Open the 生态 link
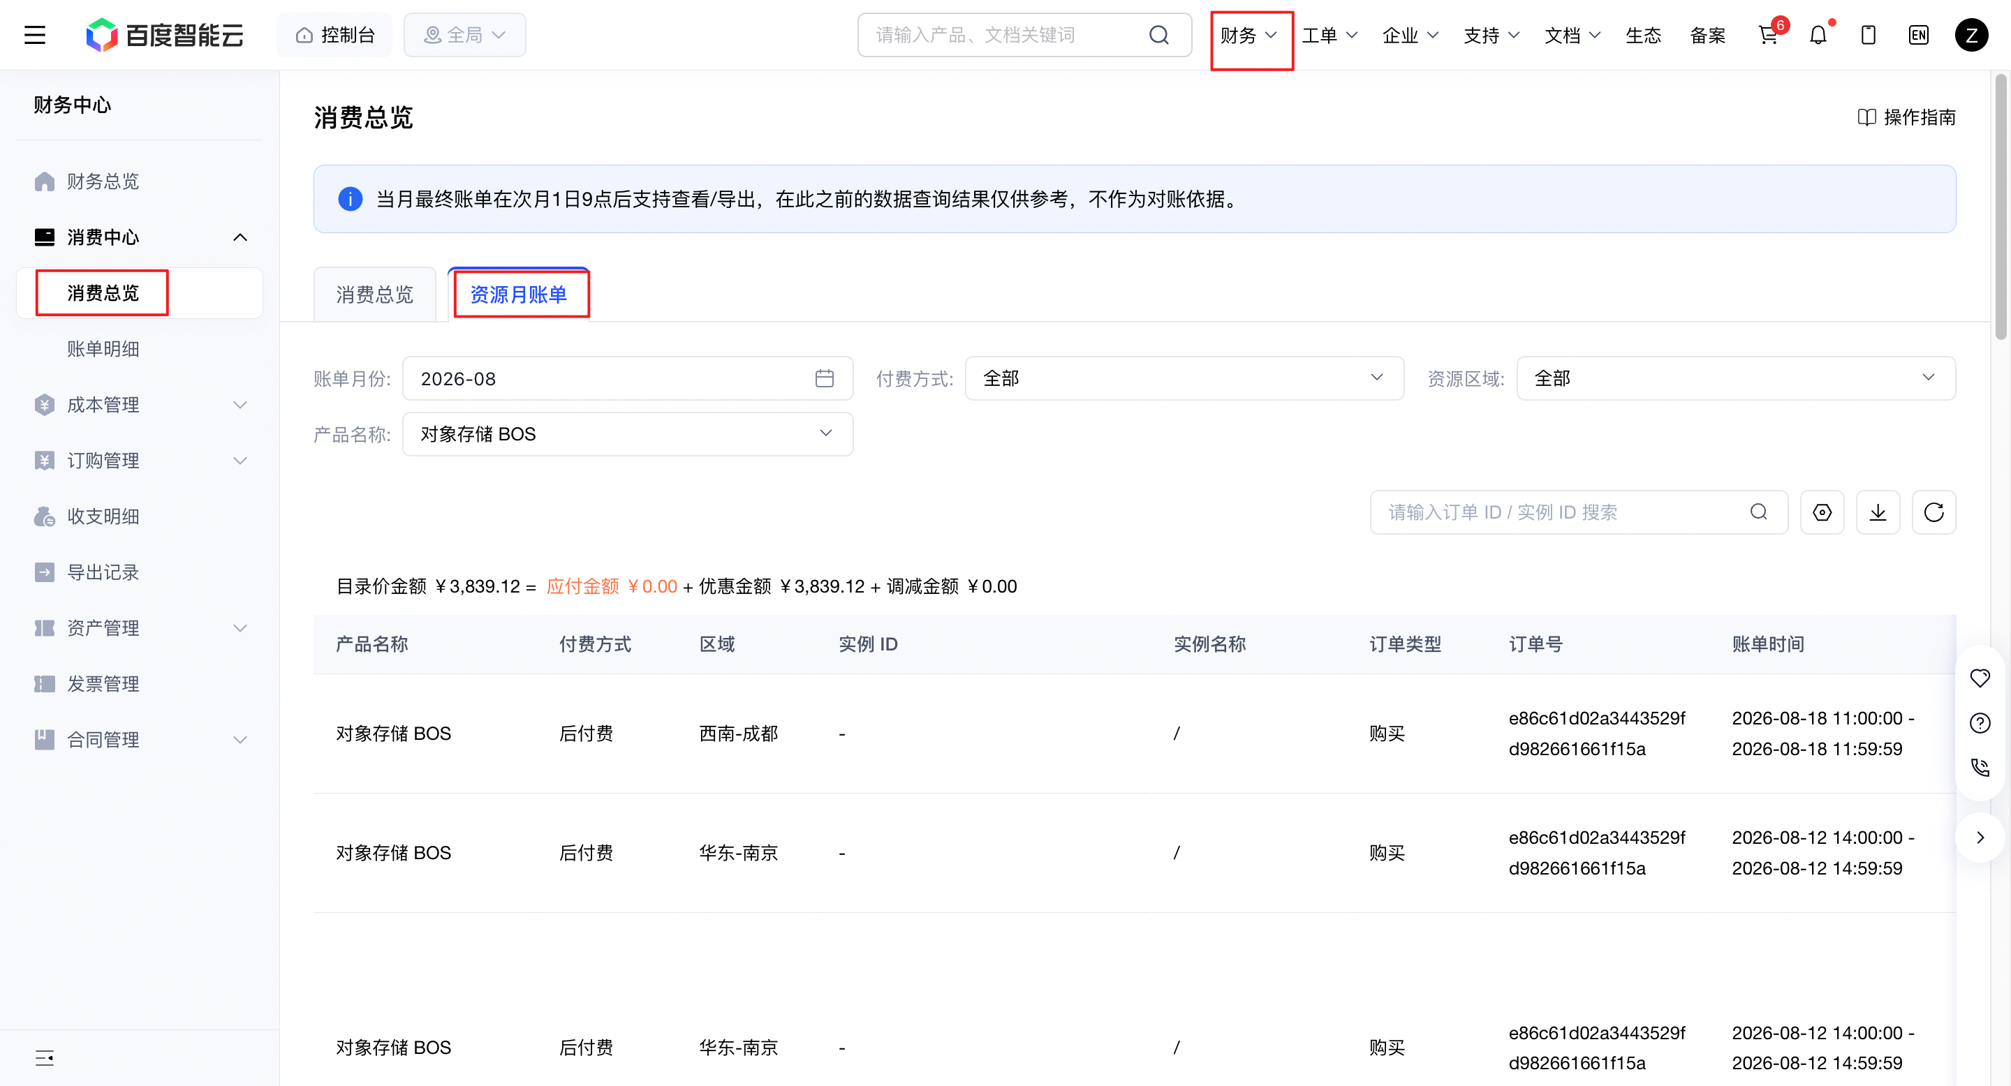The width and height of the screenshot is (2011, 1086). click(x=1643, y=35)
